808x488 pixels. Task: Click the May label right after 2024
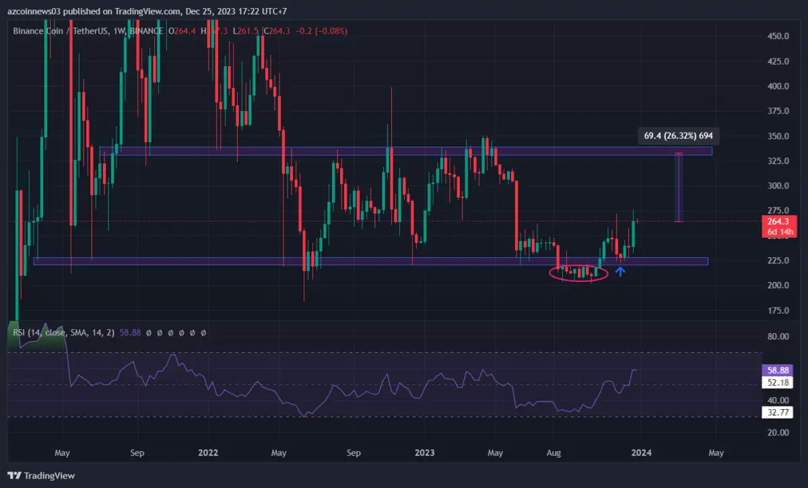(716, 453)
